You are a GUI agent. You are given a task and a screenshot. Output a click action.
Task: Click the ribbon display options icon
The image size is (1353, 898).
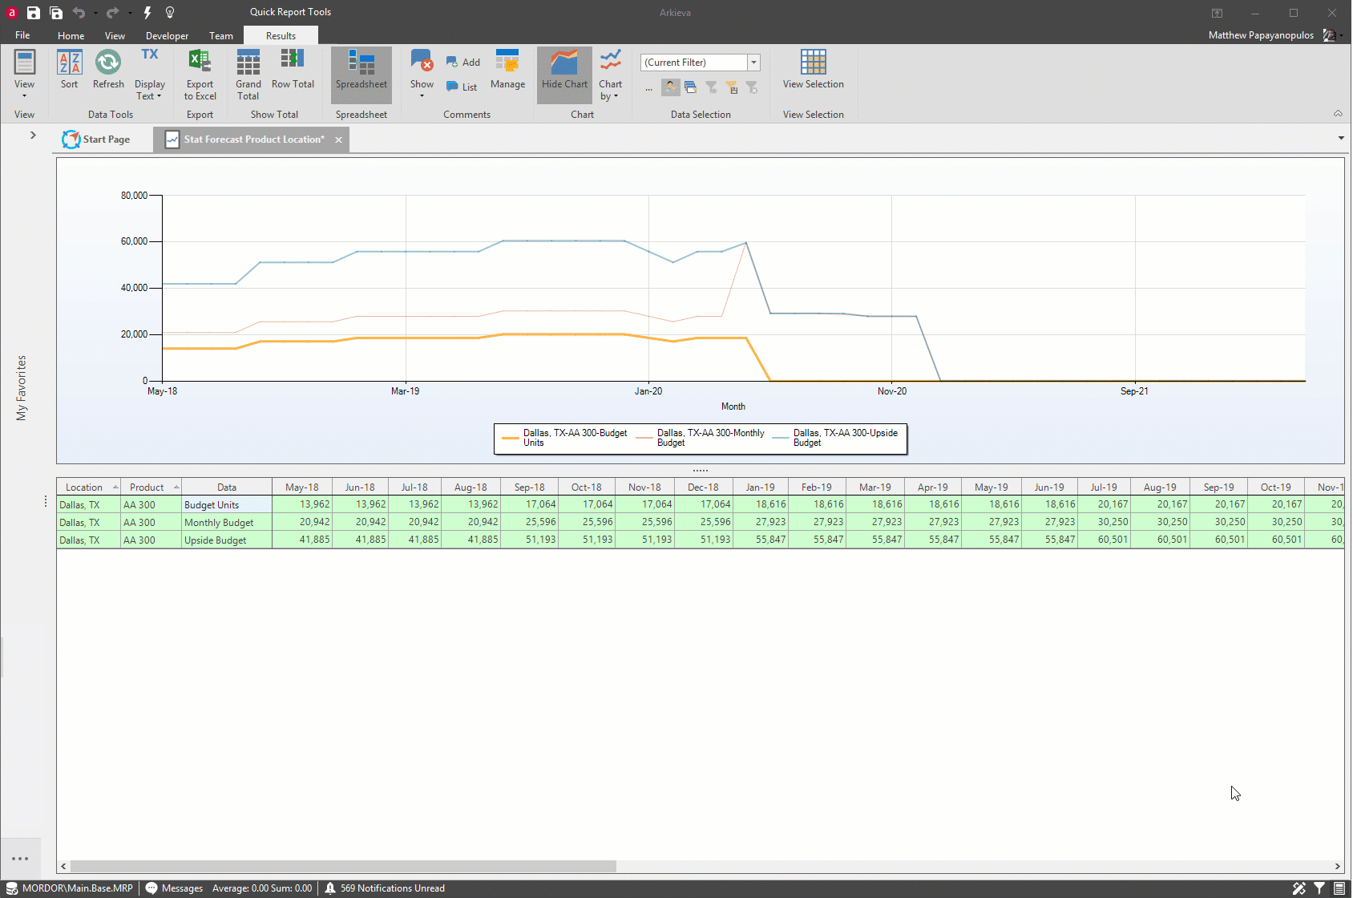1217,13
